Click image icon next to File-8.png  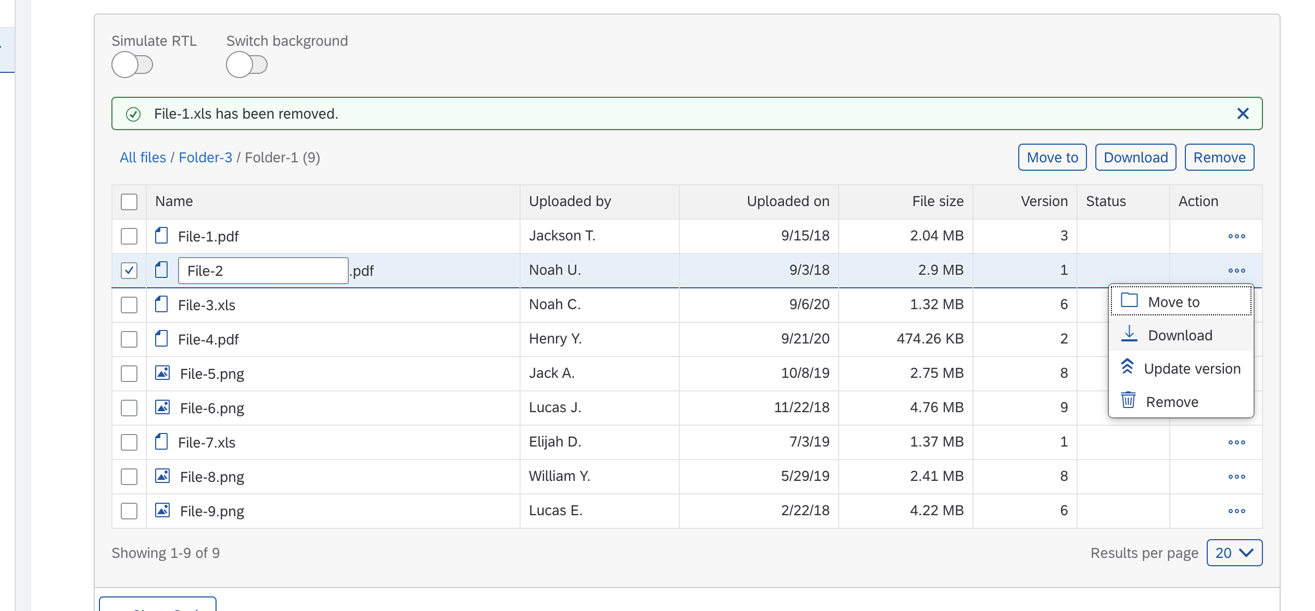(162, 476)
